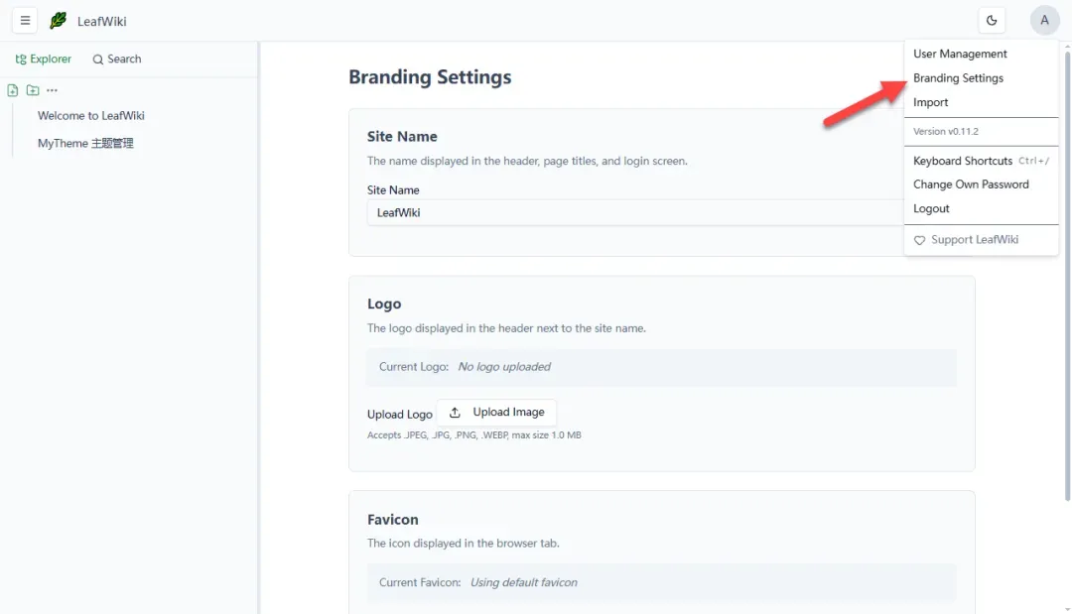Click the new page icon in explorer
This screenshot has width=1072, height=614.
tap(12, 90)
